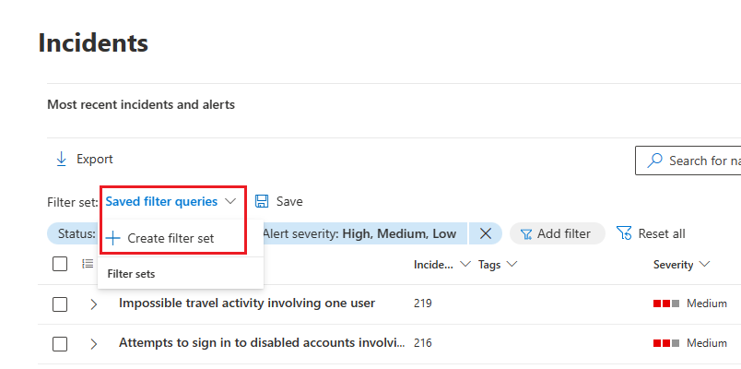Click the search magnifier icon
Image resolution: width=741 pixels, height=369 pixels.
click(655, 161)
